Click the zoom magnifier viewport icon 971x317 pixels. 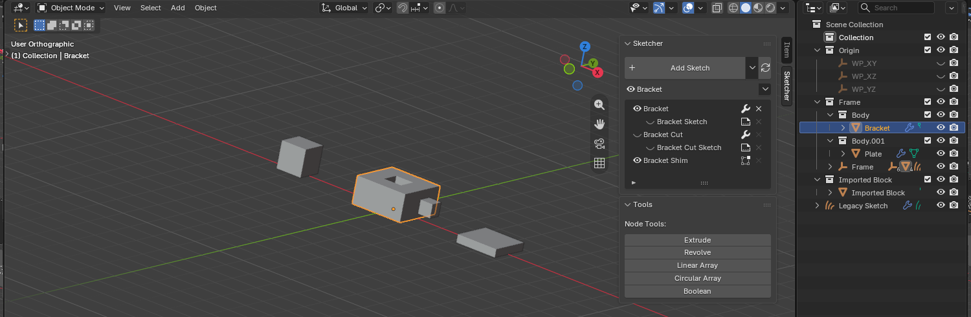(599, 104)
